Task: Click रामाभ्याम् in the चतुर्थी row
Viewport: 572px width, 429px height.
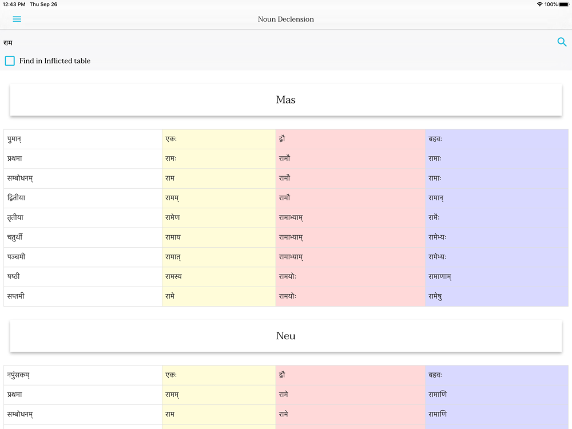Action: [350, 237]
